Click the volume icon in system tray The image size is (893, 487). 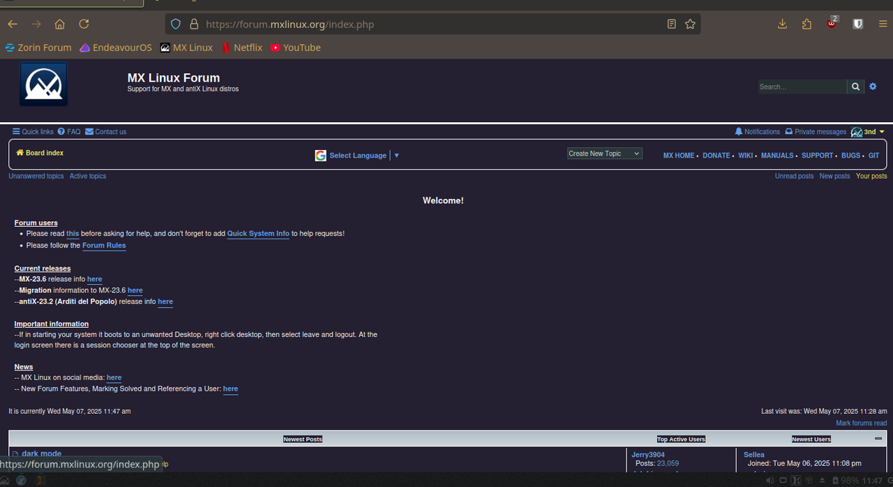pyautogui.click(x=770, y=480)
